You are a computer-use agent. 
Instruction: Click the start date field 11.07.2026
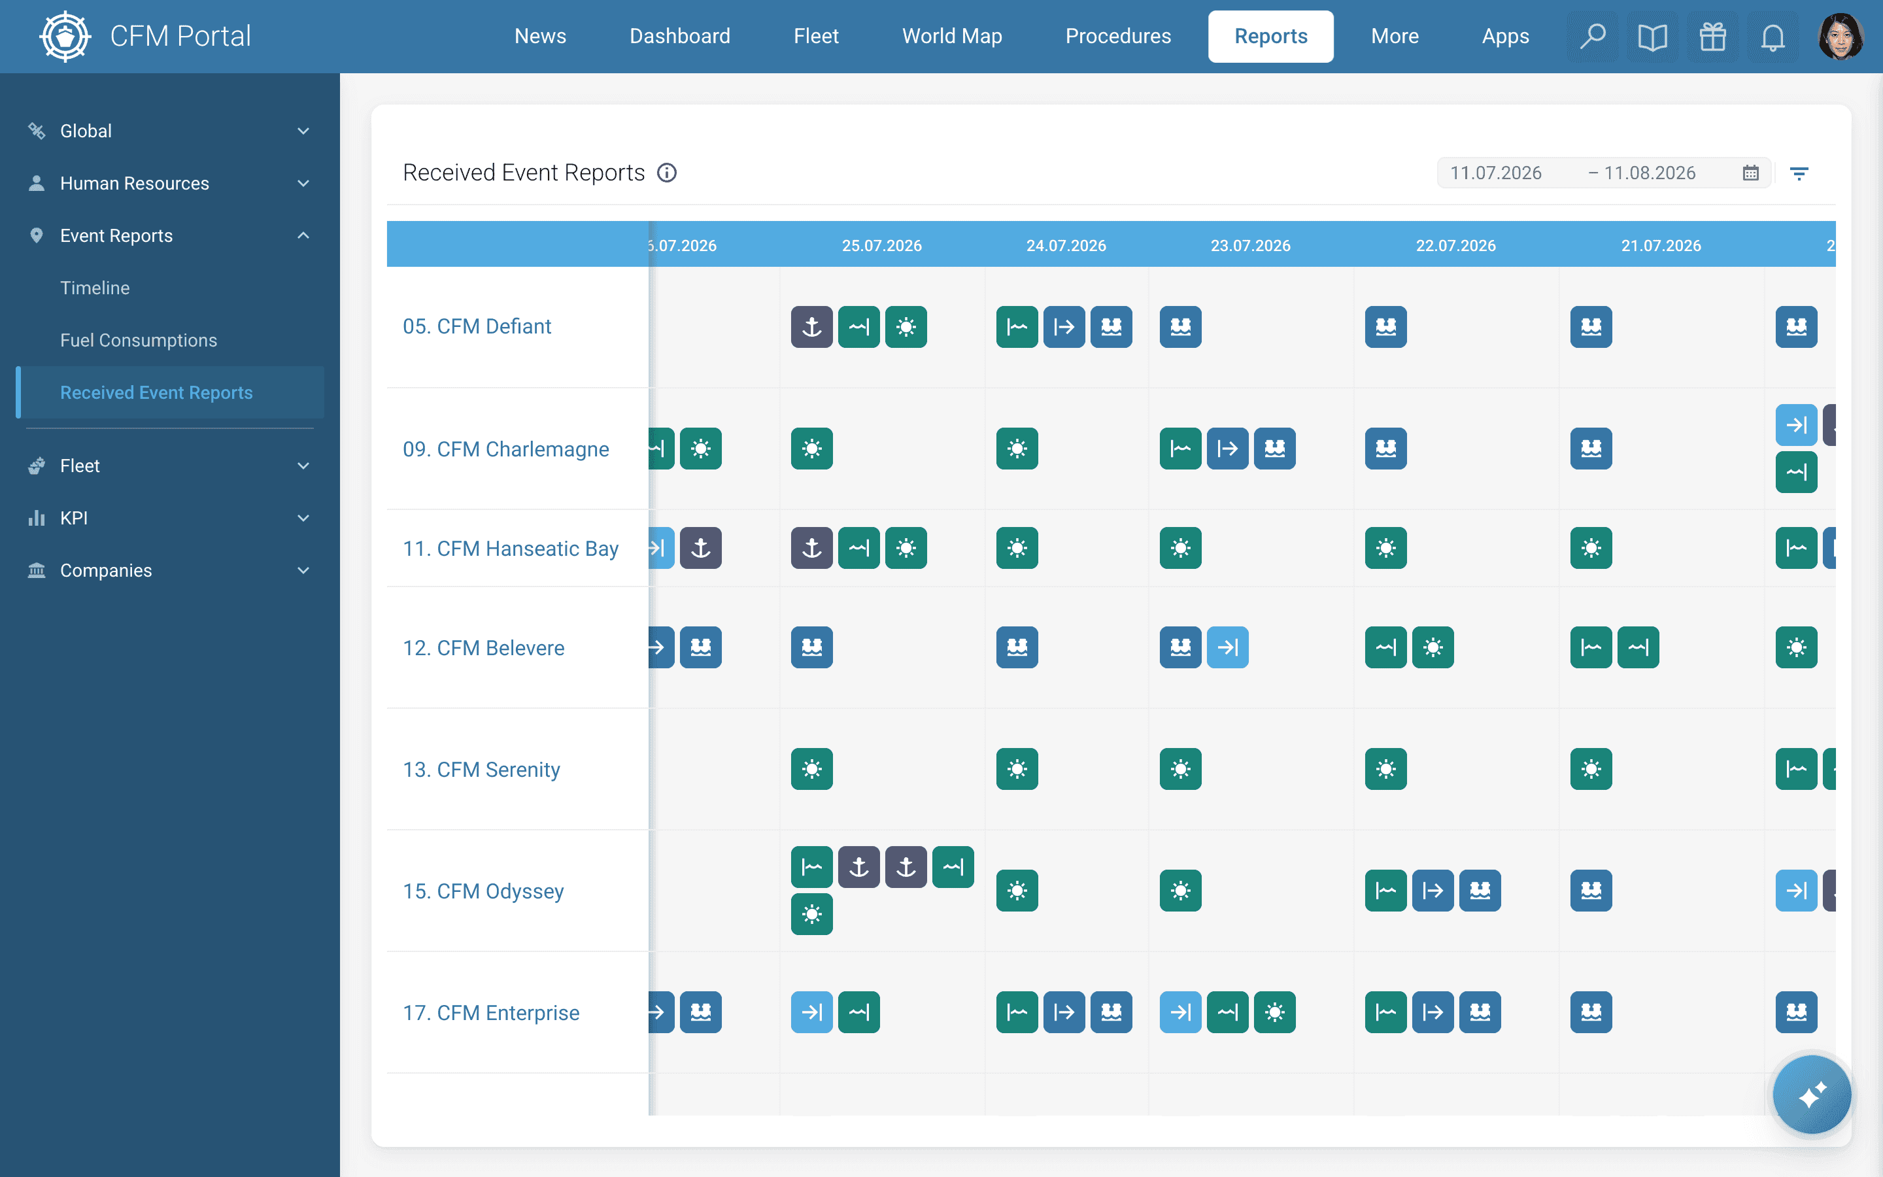click(x=1495, y=173)
